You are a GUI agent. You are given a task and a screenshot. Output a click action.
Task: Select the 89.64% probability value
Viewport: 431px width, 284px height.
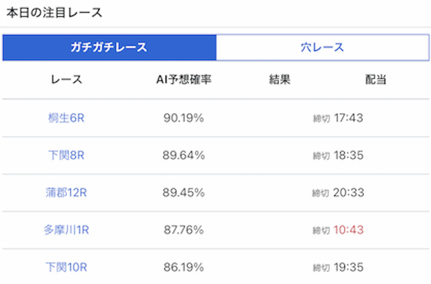[x=184, y=155]
